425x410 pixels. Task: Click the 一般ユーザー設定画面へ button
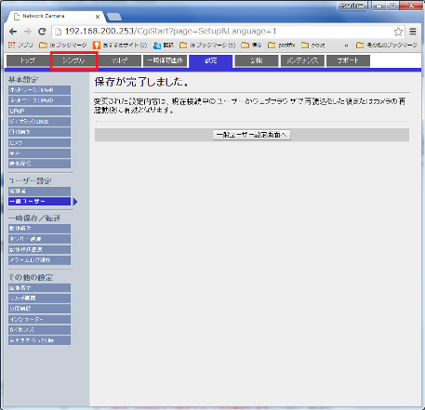[x=251, y=135]
